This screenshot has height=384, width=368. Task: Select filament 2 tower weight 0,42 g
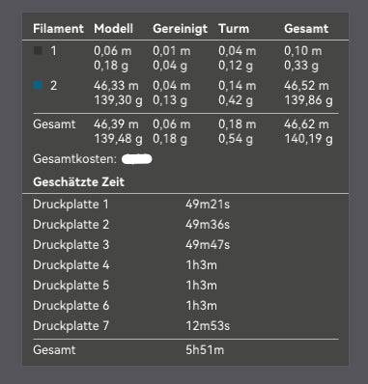(x=236, y=100)
